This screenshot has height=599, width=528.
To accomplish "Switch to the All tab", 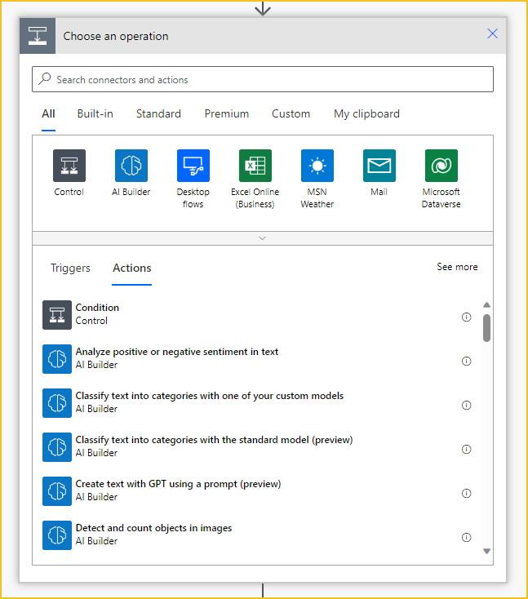I will click(48, 113).
